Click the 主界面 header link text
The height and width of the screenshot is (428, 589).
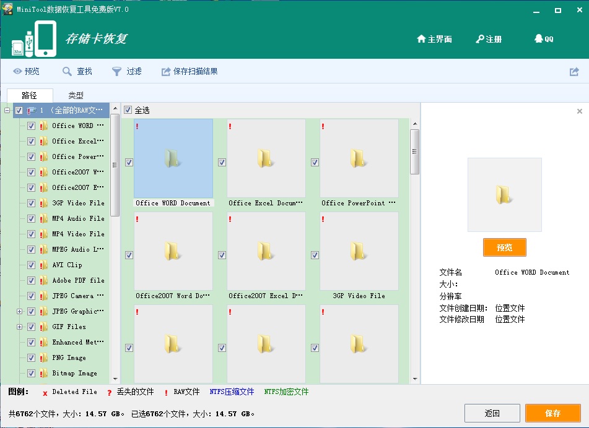pos(440,39)
